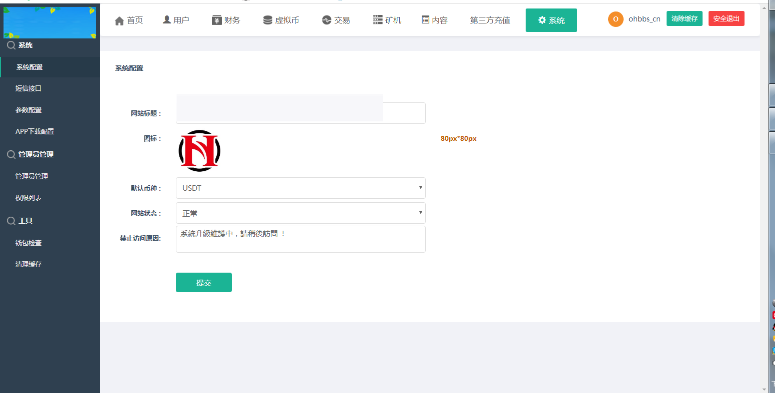Switch to the 第三方充值 tab

[490, 20]
